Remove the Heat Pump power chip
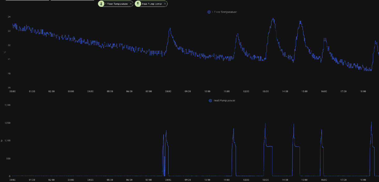This screenshot has height=182, width=379. click(165, 4)
